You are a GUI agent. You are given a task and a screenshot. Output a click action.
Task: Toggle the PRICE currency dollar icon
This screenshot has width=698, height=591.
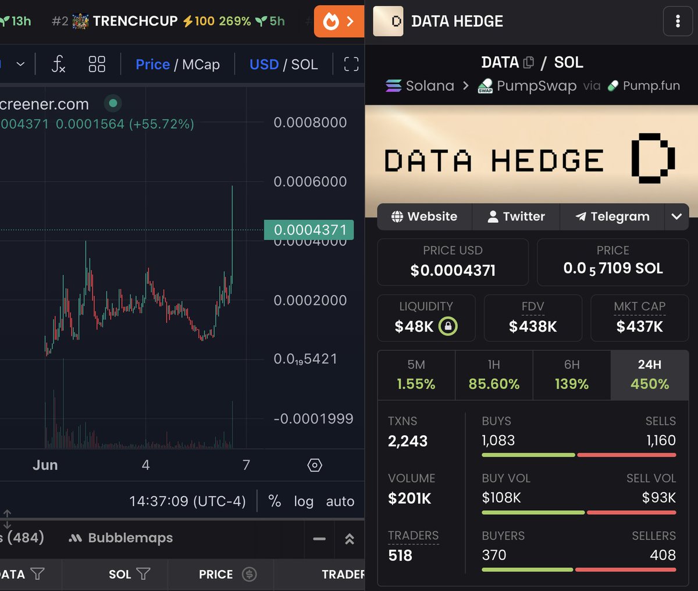coord(249,574)
